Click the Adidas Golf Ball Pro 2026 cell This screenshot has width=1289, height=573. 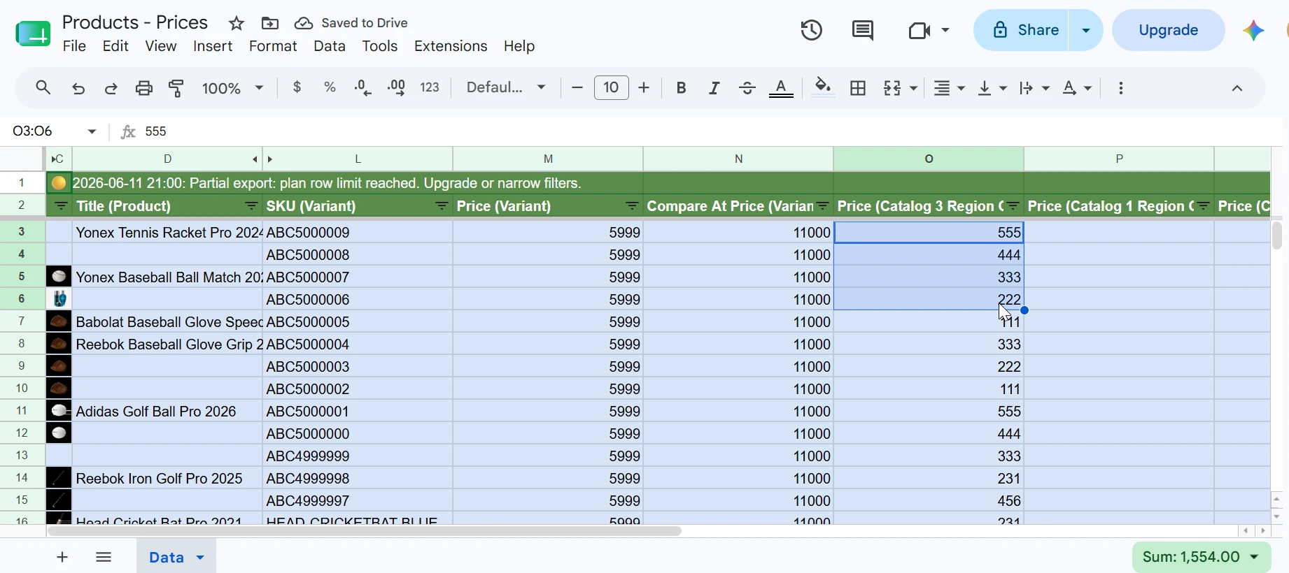(x=168, y=412)
